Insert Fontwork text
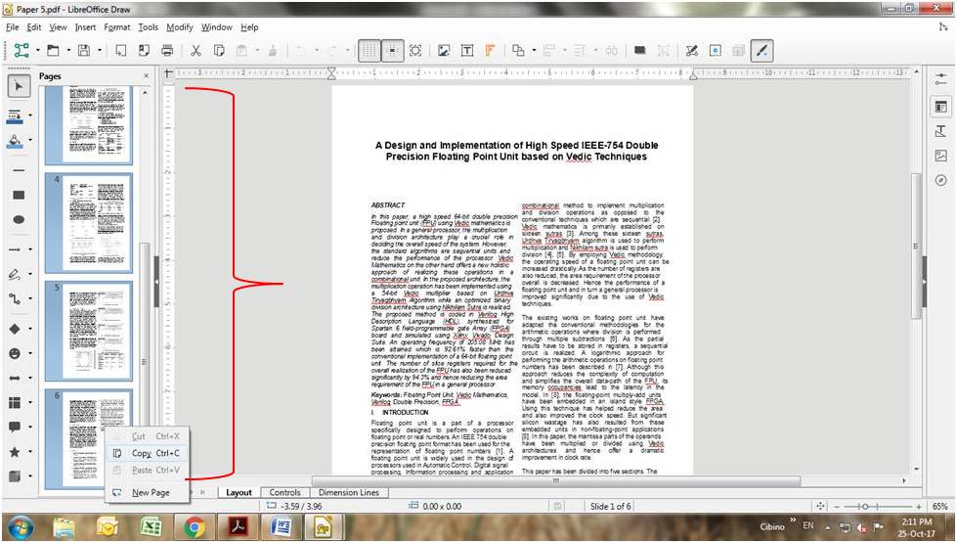The image size is (957, 543). (x=490, y=51)
